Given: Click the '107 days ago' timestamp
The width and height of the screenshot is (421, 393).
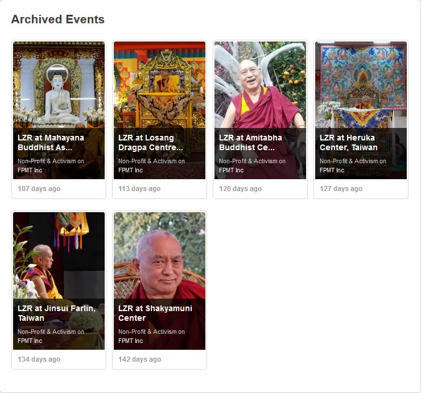Looking at the screenshot, I should pos(39,189).
